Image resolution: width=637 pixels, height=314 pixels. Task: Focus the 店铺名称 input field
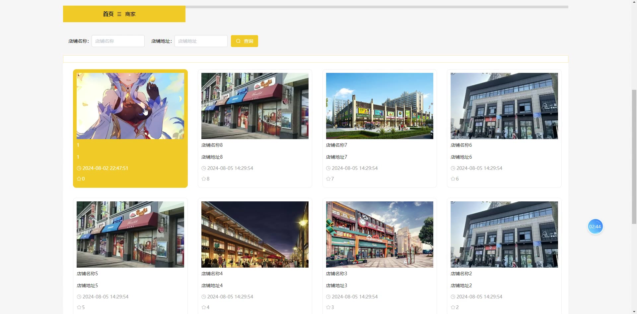click(118, 41)
